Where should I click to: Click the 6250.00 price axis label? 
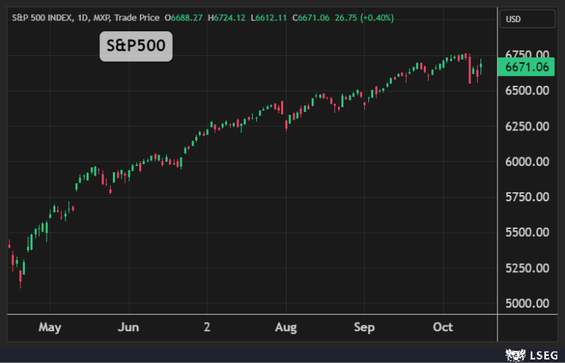(x=526, y=126)
